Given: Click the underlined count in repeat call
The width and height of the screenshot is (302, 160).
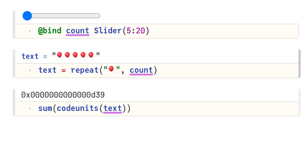Looking at the screenshot, I should click(x=141, y=70).
